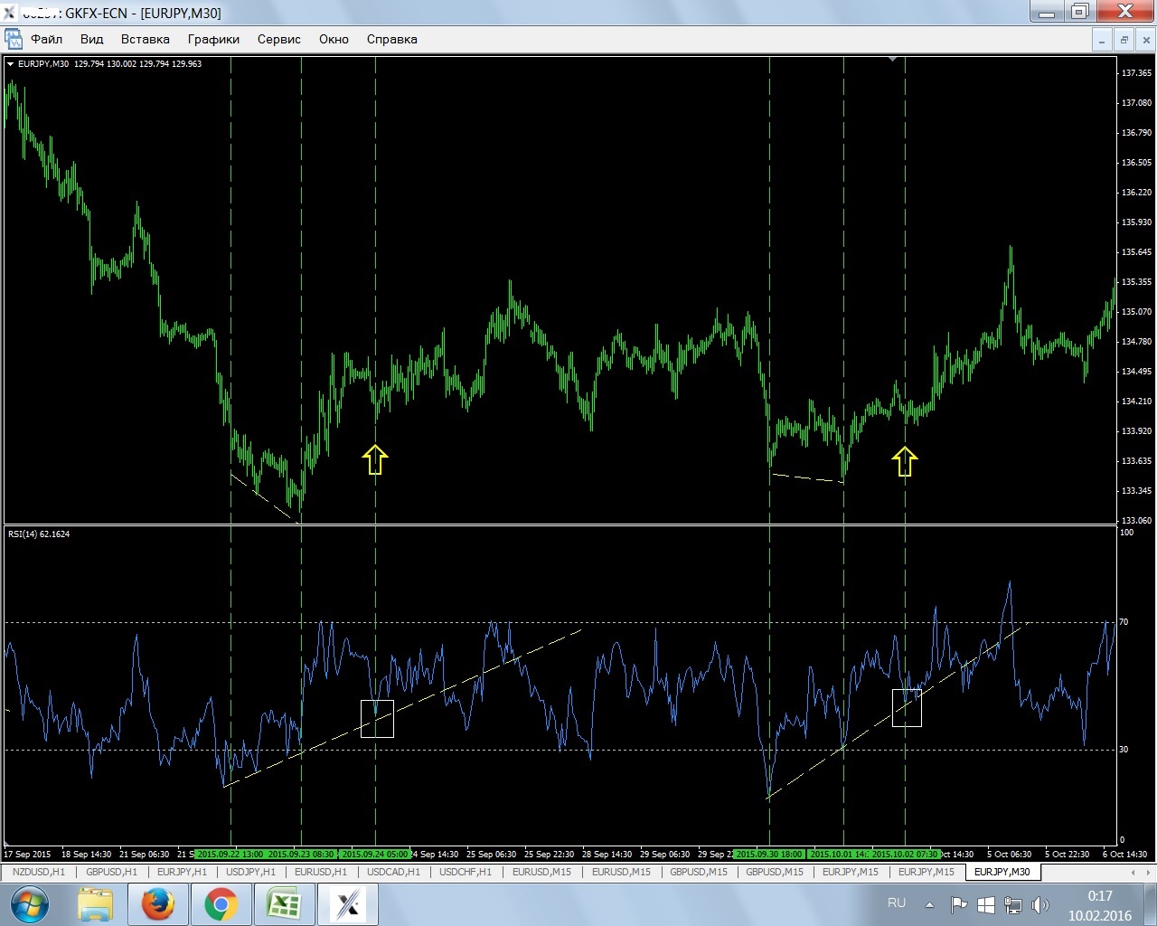Minimize the main GKFX-ECN window

[x=1047, y=12]
